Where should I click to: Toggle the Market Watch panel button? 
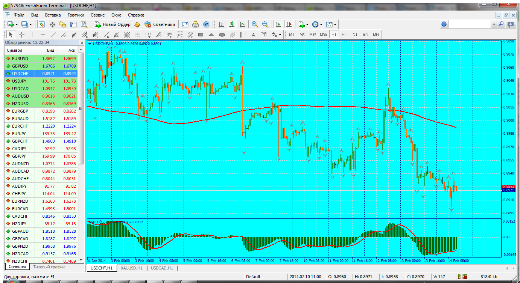click(x=42, y=24)
